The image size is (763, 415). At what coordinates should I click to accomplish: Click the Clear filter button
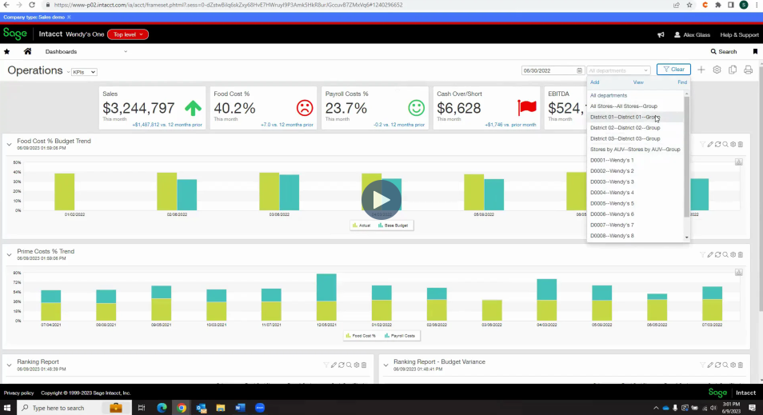[673, 69]
